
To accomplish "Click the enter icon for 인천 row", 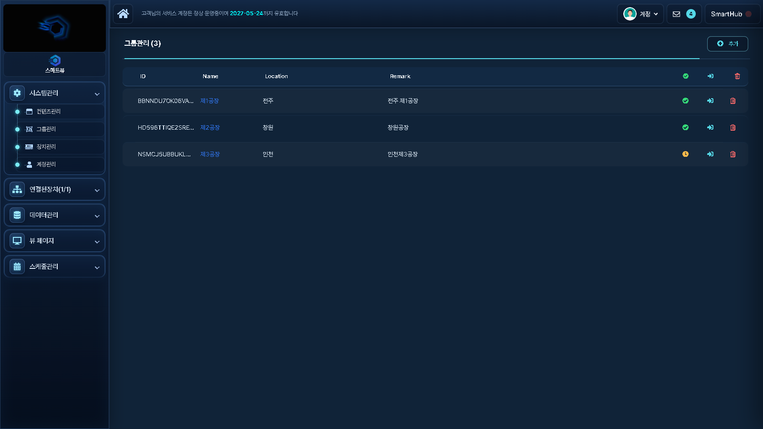I will click(710, 154).
